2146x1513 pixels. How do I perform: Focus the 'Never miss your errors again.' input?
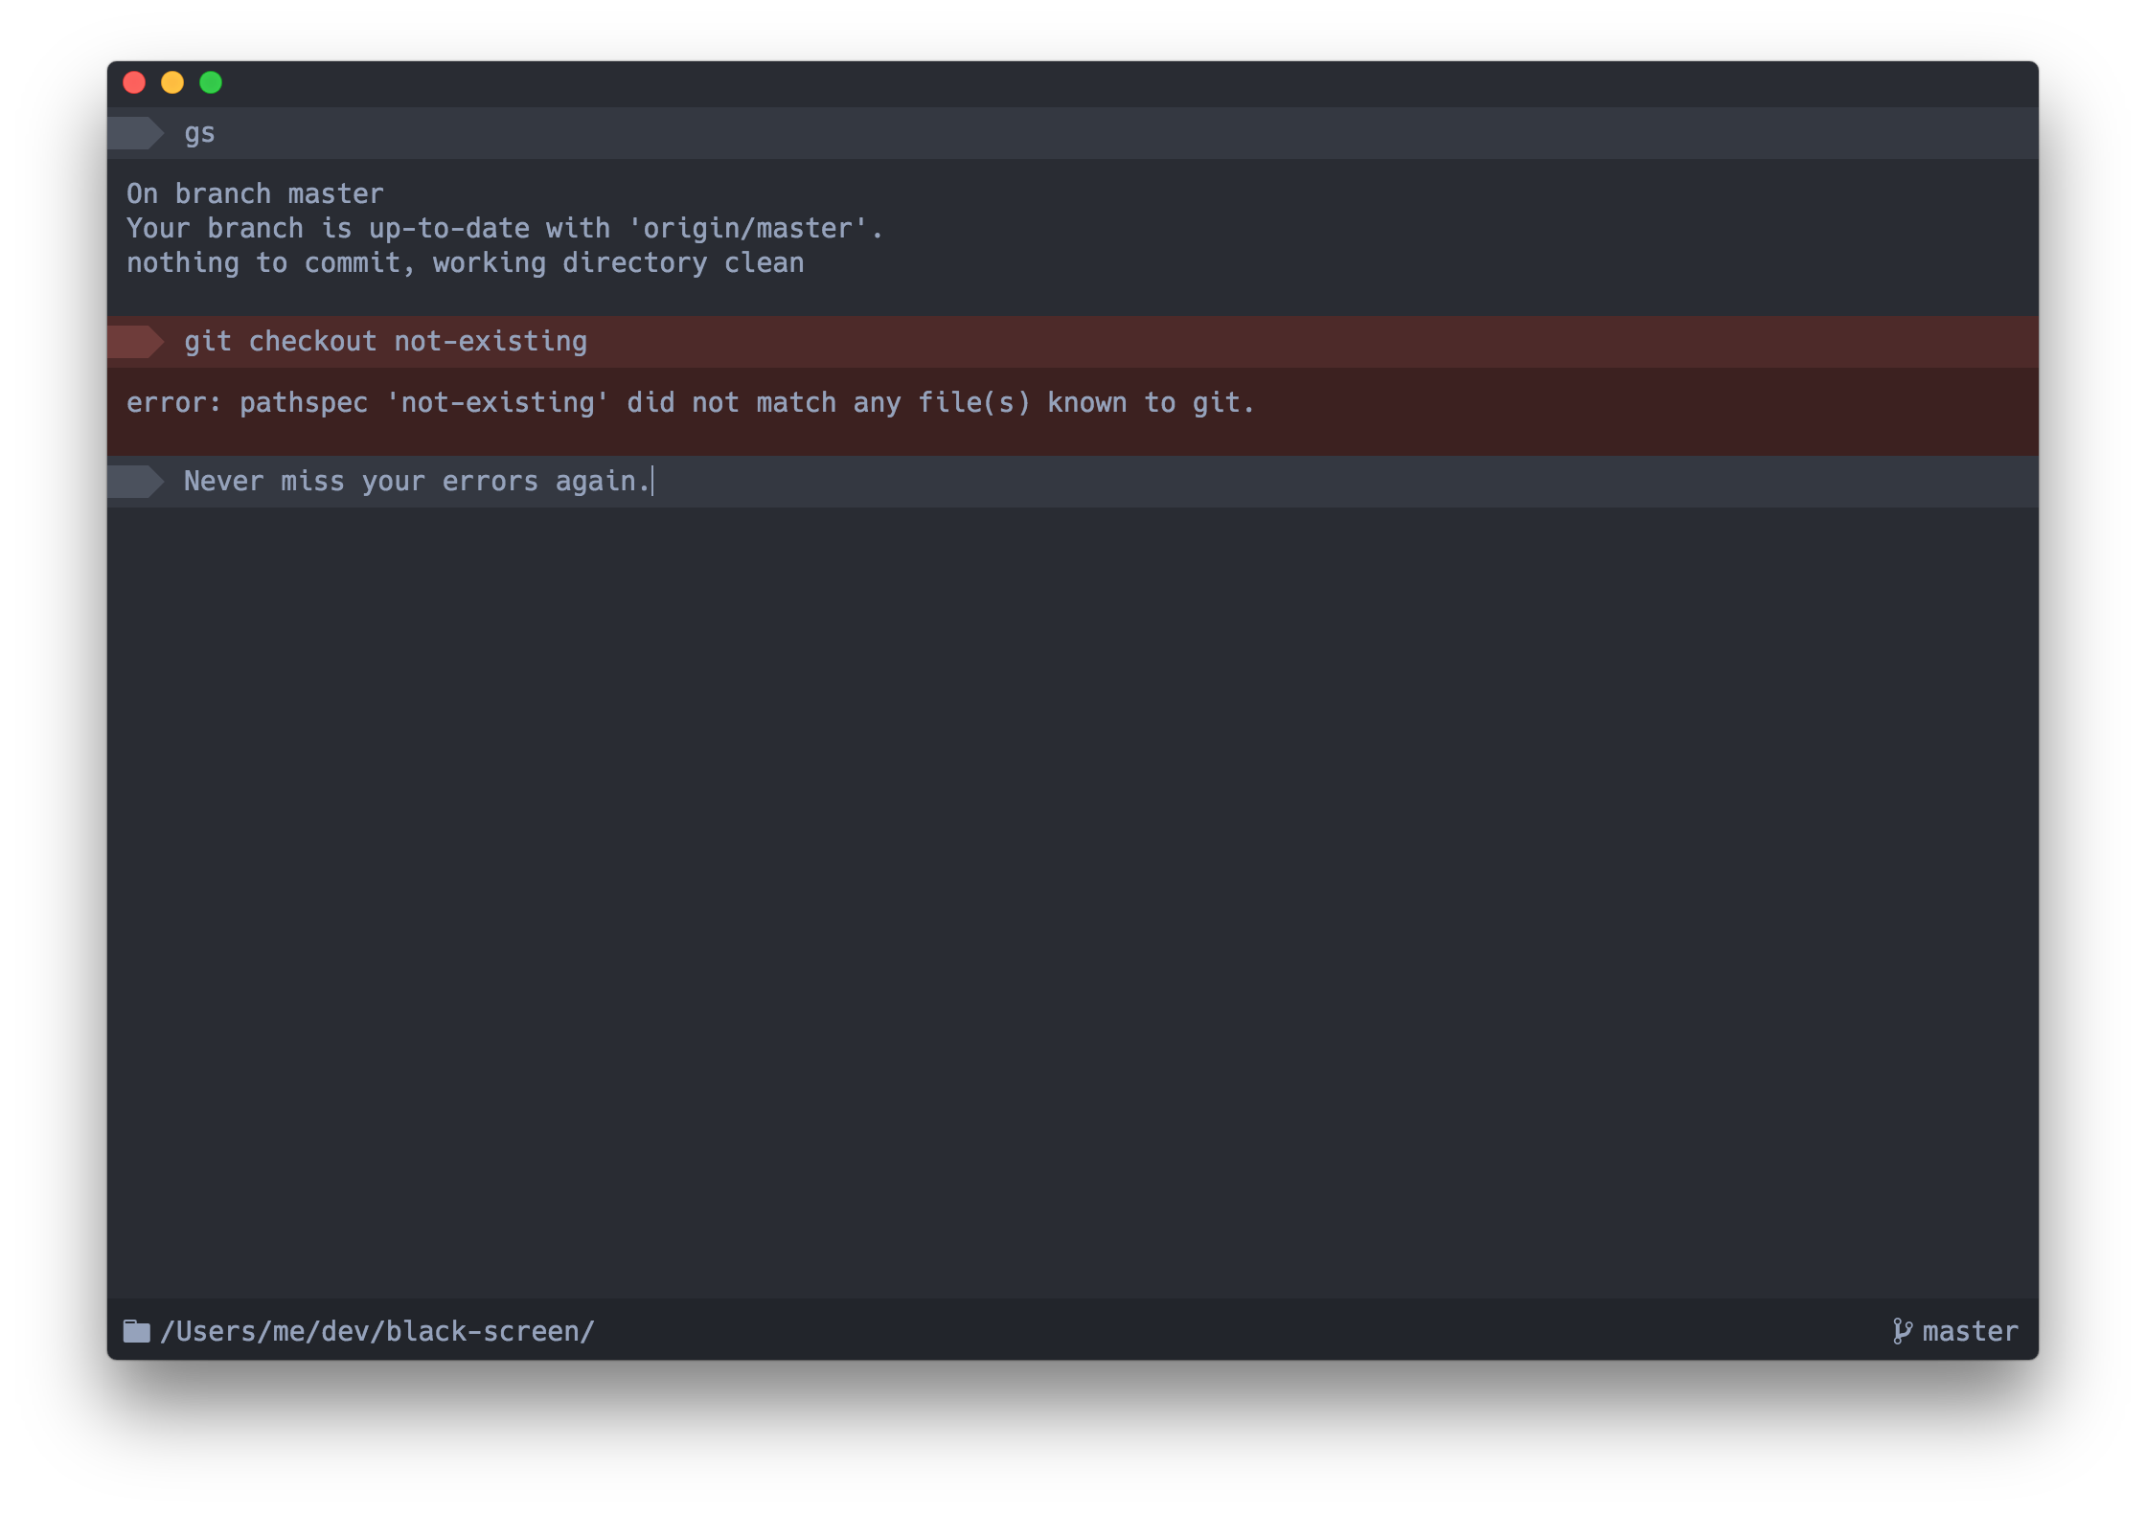pyautogui.click(x=417, y=482)
